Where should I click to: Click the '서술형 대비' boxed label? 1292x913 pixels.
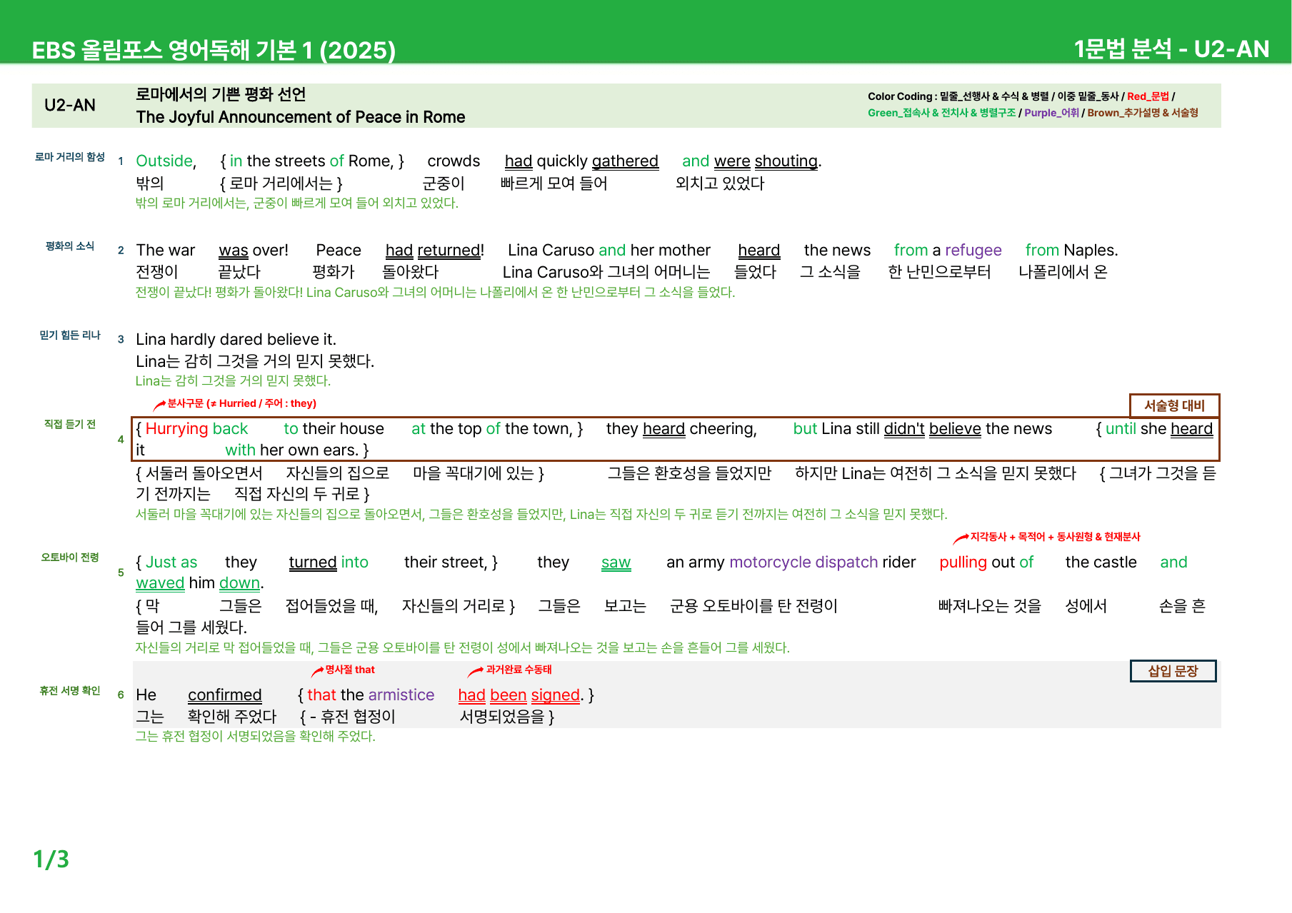[x=1174, y=405]
